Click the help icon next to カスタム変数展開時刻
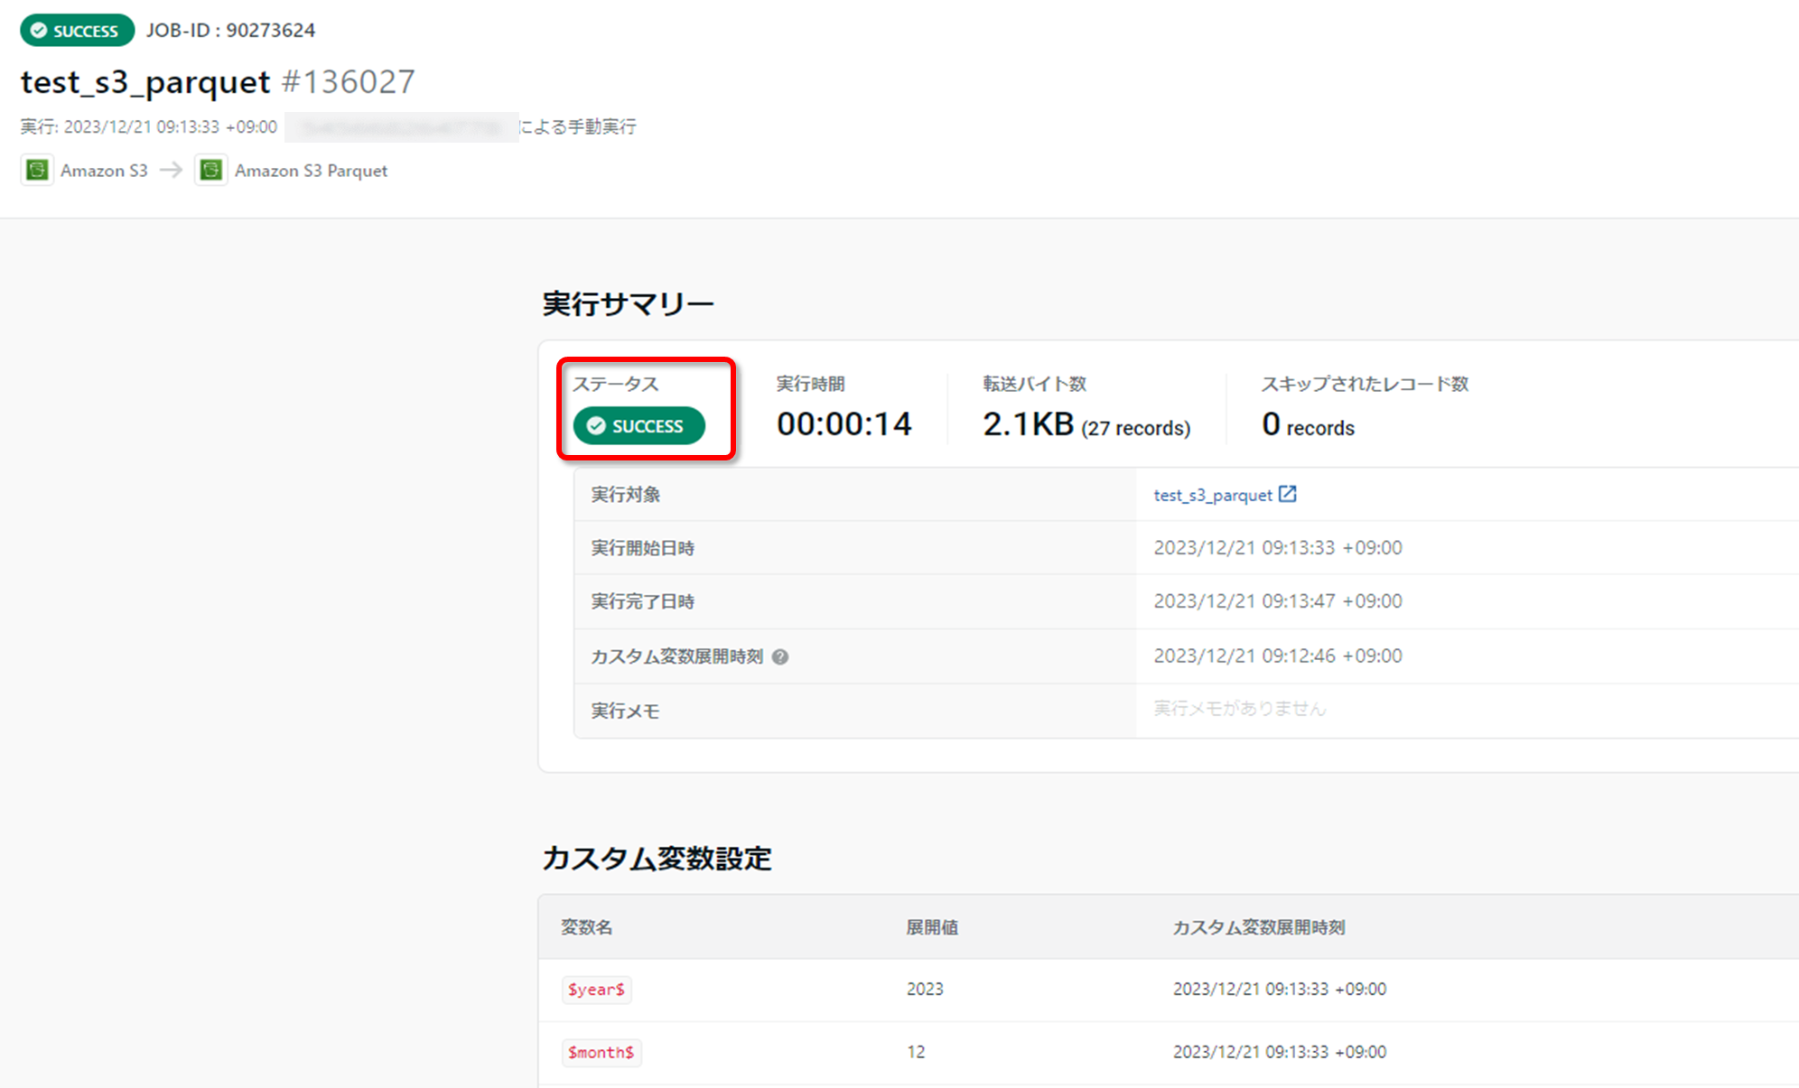This screenshot has width=1799, height=1088. click(780, 657)
